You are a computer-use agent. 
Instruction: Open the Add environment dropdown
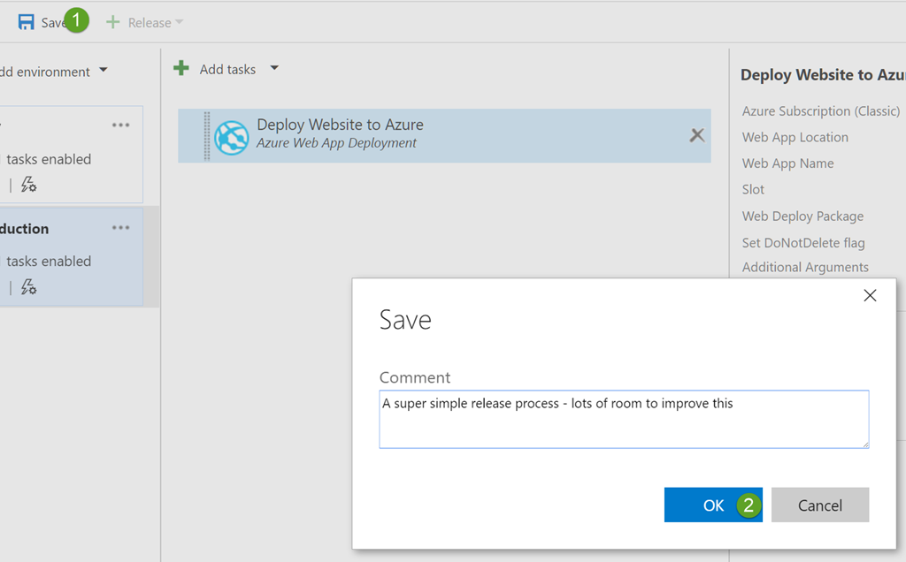coord(103,71)
